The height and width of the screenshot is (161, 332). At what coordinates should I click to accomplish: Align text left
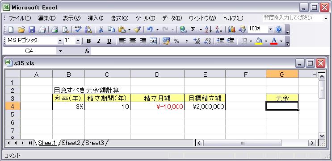[x=122, y=41]
